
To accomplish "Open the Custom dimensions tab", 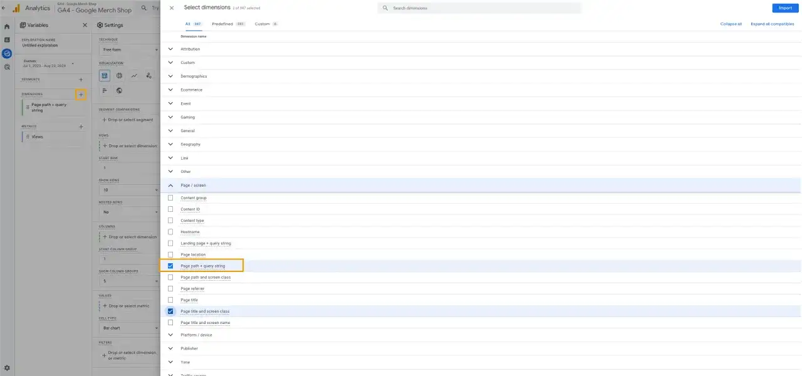I will [x=263, y=23].
